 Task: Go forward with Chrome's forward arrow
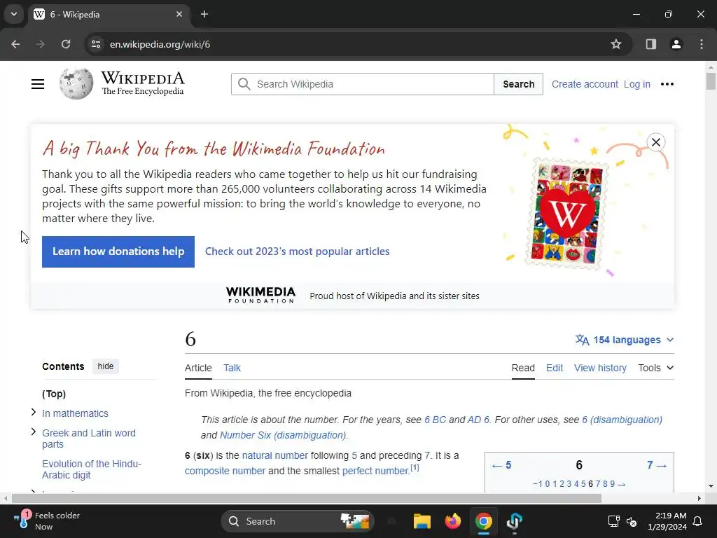[41, 44]
